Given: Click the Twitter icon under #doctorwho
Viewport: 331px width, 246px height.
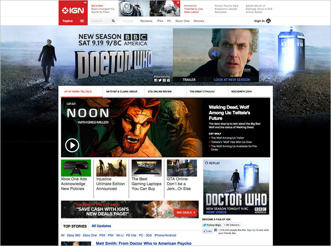Looking at the screenshot, I should tap(160, 80).
